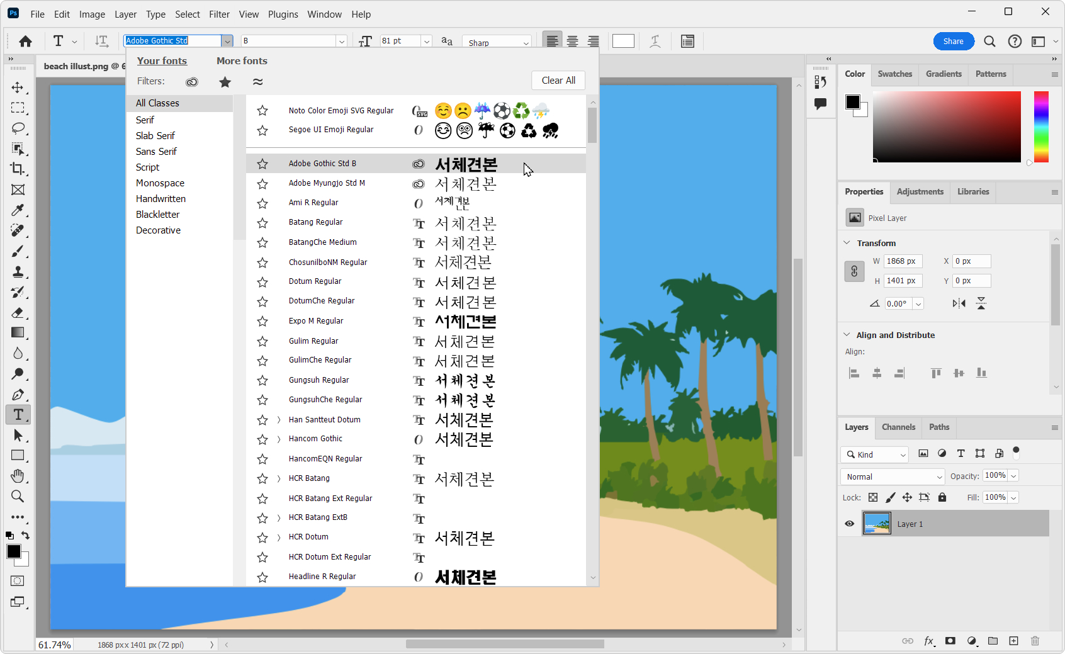Delete layer with trash icon
Image resolution: width=1065 pixels, height=654 pixels.
[x=1035, y=641]
